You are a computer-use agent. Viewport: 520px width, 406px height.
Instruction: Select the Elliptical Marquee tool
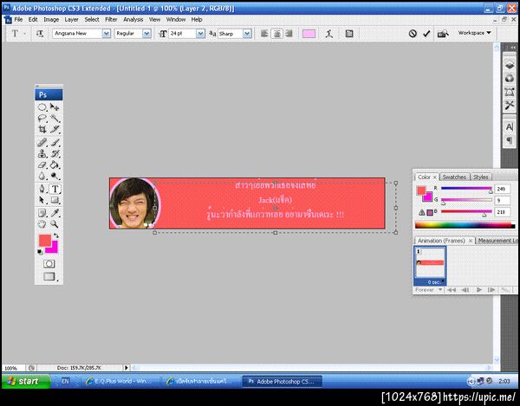point(42,107)
